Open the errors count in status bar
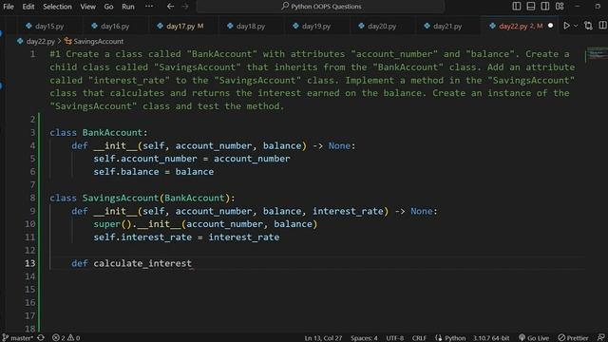The image size is (608, 342). click(58, 338)
